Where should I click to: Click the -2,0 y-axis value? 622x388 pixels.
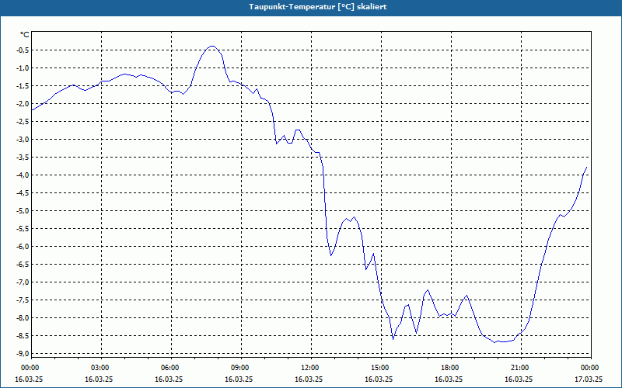pos(23,103)
